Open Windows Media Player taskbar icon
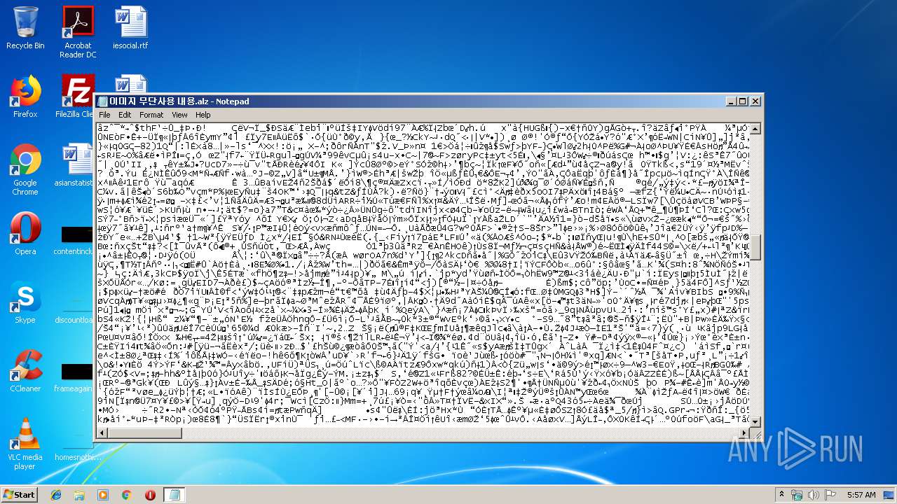Image resolution: width=897 pixels, height=504 pixels. coord(103,495)
